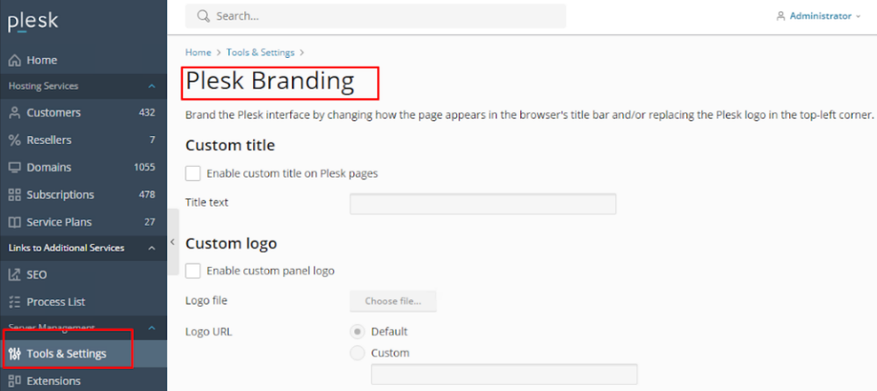Click the Tools & Settings breadcrumb link

[260, 52]
